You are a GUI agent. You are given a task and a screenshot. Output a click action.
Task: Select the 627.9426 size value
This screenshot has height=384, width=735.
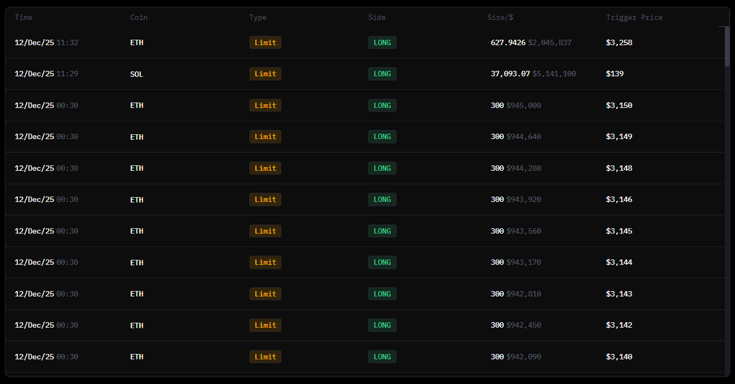click(508, 43)
